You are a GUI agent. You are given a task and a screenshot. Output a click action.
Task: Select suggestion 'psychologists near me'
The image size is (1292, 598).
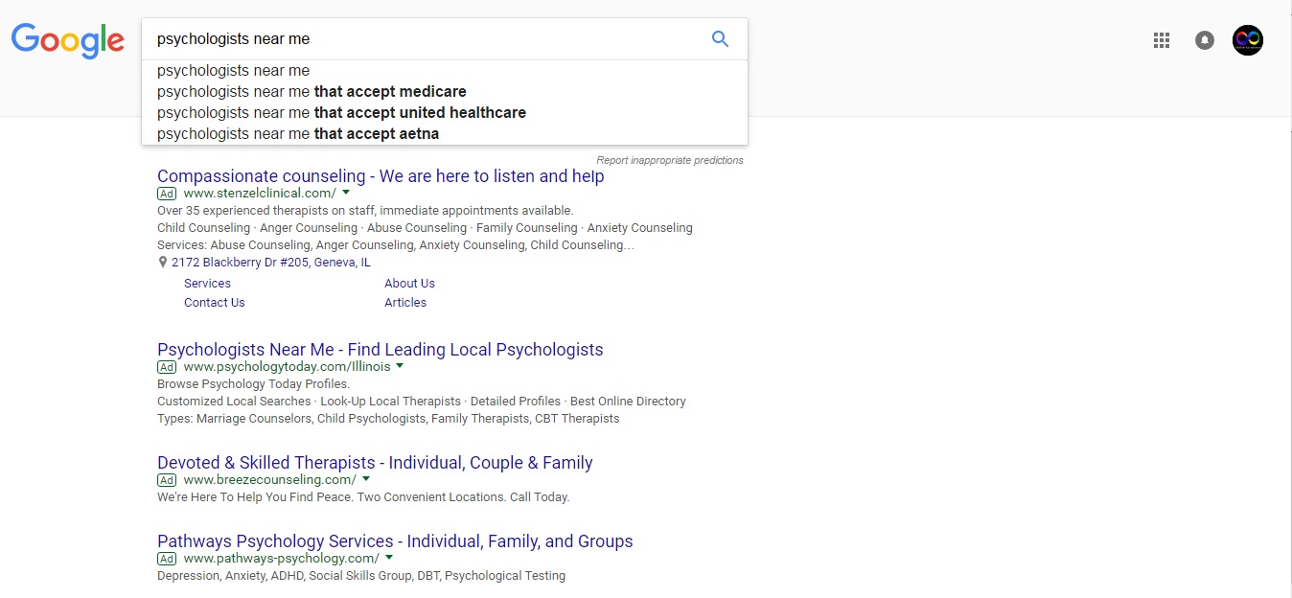(445, 71)
